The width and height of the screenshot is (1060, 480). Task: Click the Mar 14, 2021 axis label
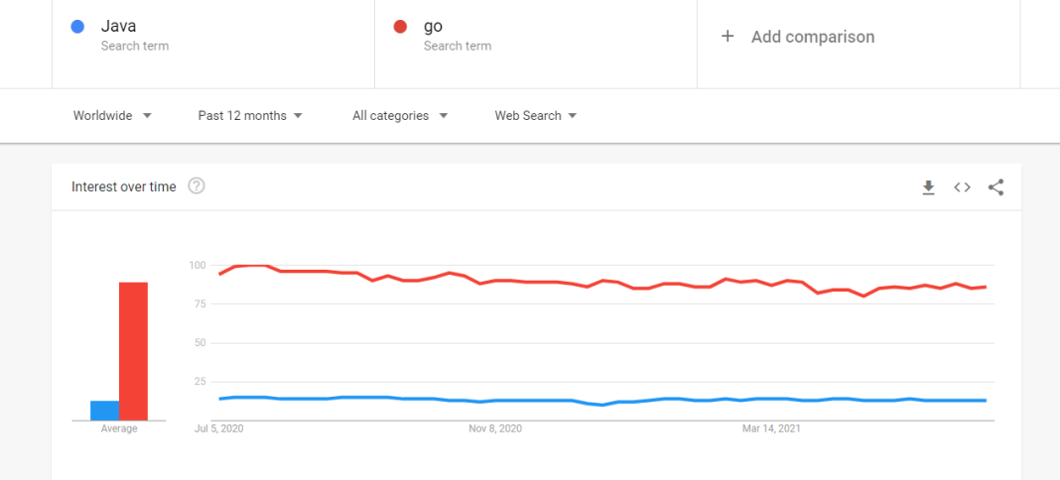(771, 428)
